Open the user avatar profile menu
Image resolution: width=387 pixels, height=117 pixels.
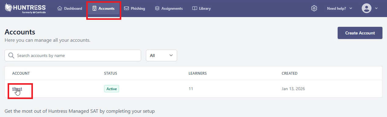coord(370,9)
